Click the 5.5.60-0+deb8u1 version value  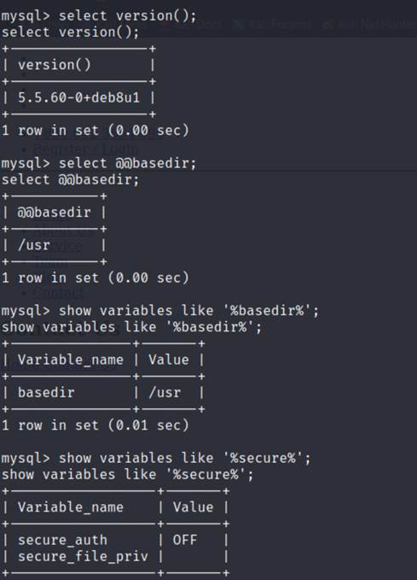click(x=78, y=97)
